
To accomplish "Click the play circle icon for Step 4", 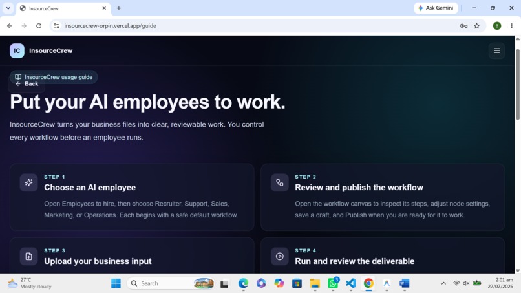I will (x=279, y=256).
